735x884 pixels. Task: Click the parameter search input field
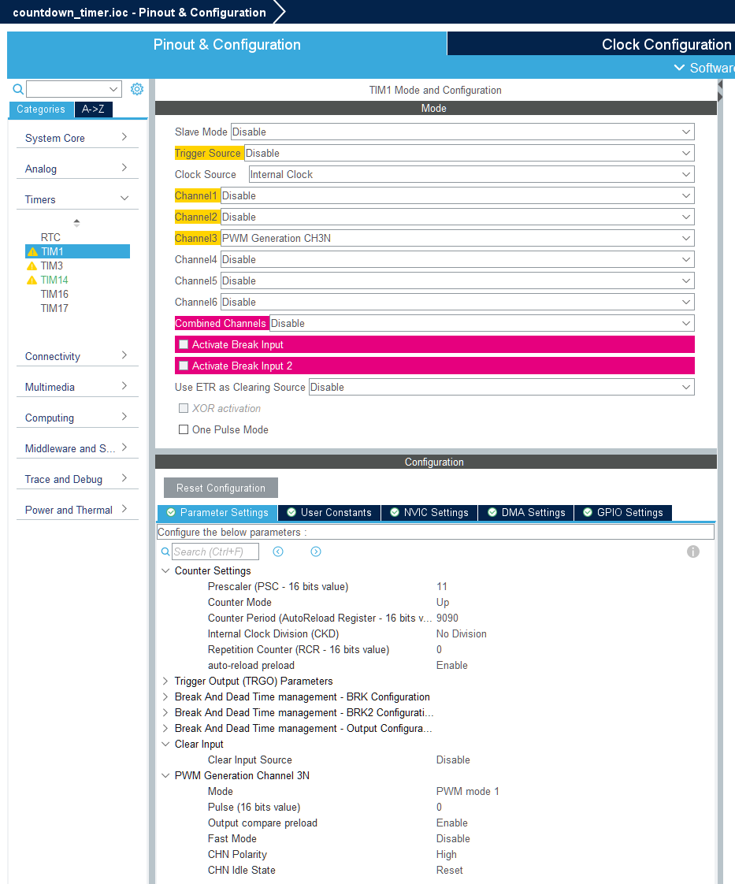[215, 552]
